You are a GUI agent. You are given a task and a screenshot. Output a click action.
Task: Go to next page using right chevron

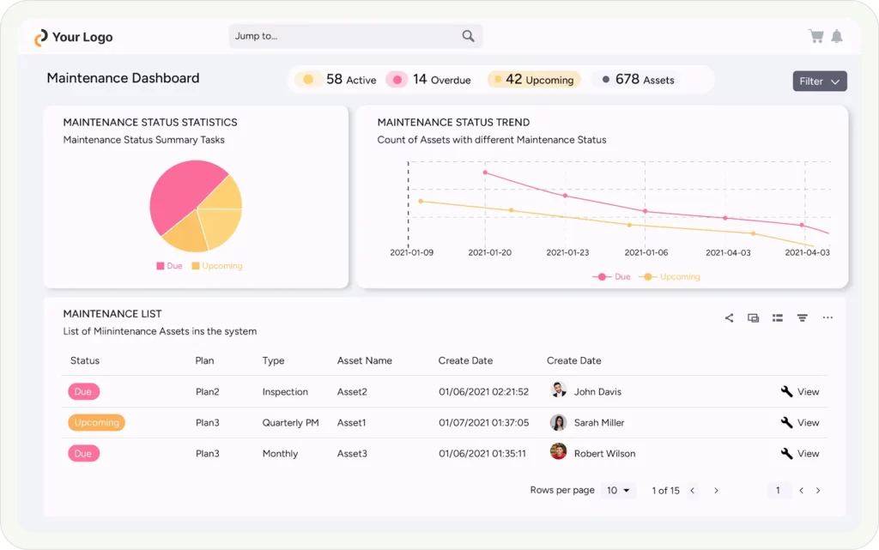pyautogui.click(x=716, y=491)
